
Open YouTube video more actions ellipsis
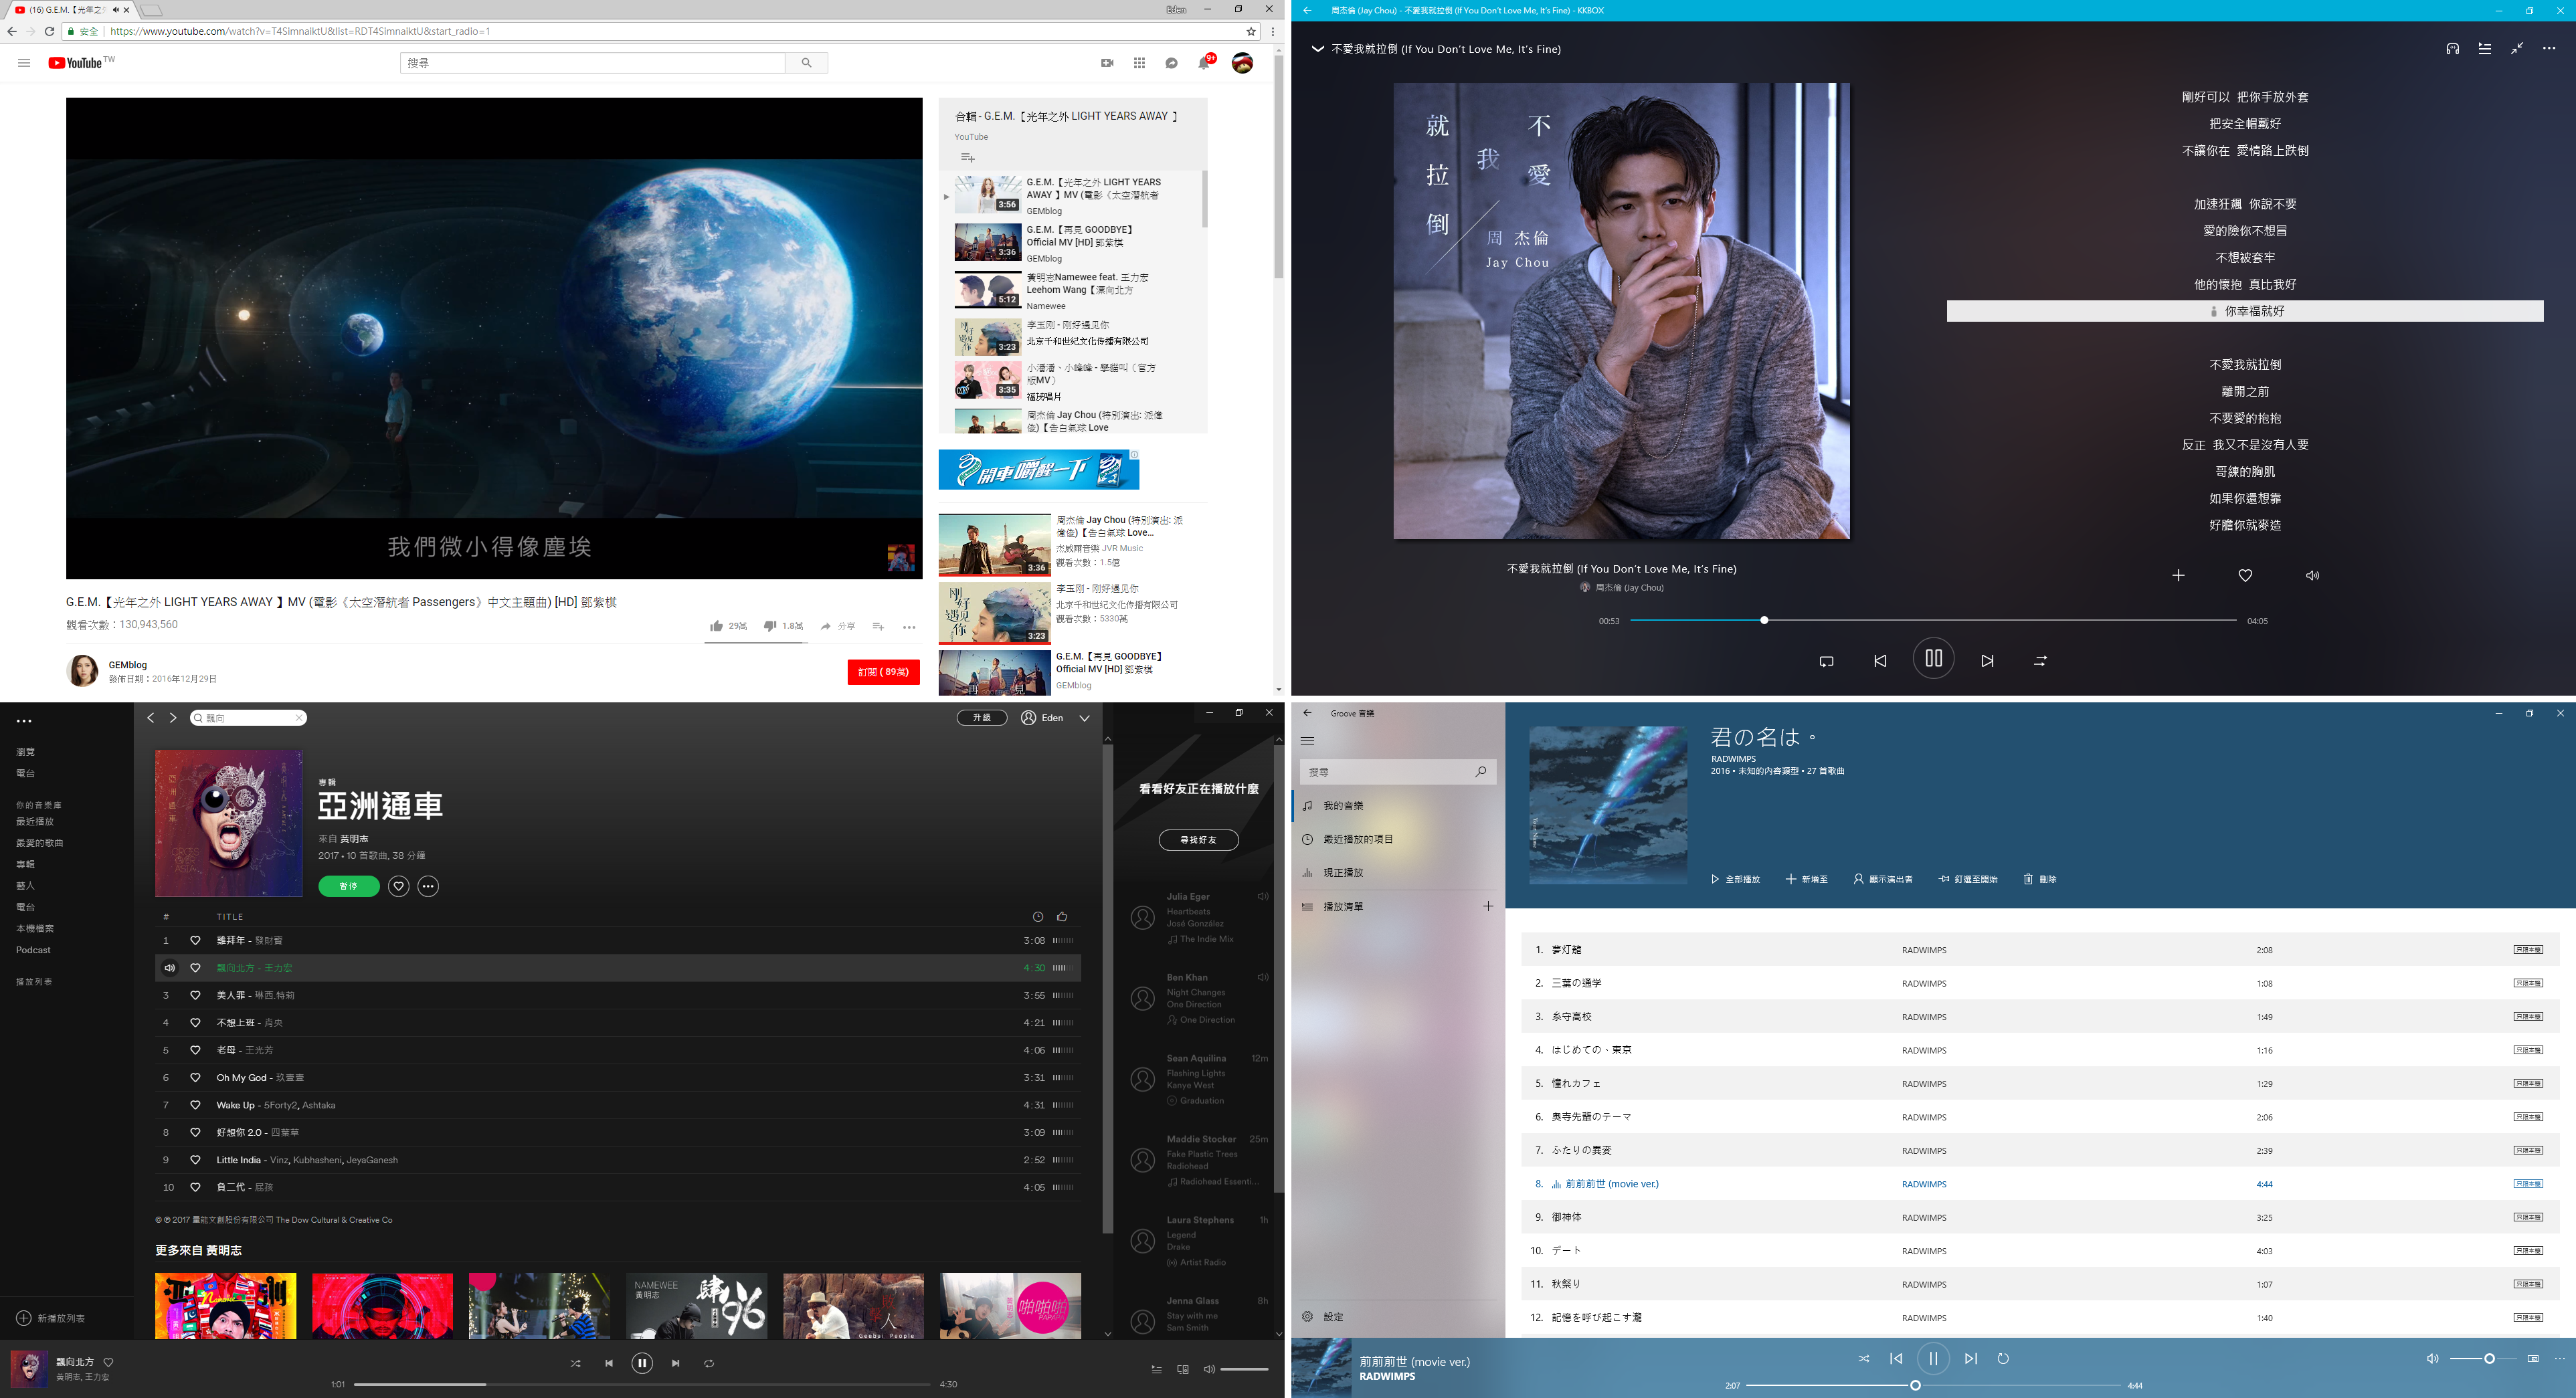[x=909, y=627]
